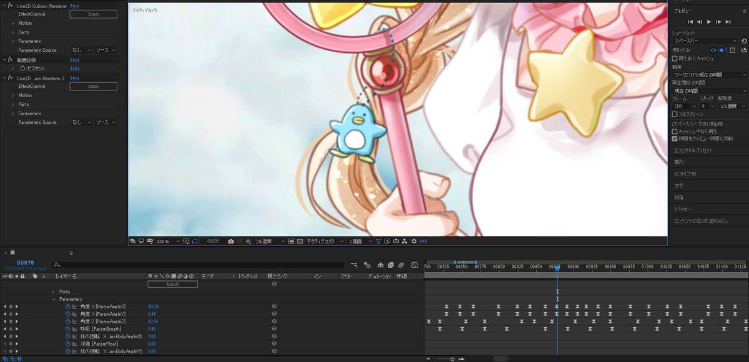
Task: Open the frame rate (30) dropdown
Action: 685,107
